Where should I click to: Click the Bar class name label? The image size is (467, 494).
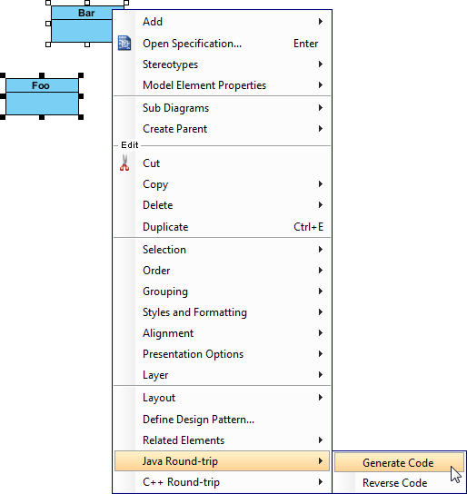86,13
